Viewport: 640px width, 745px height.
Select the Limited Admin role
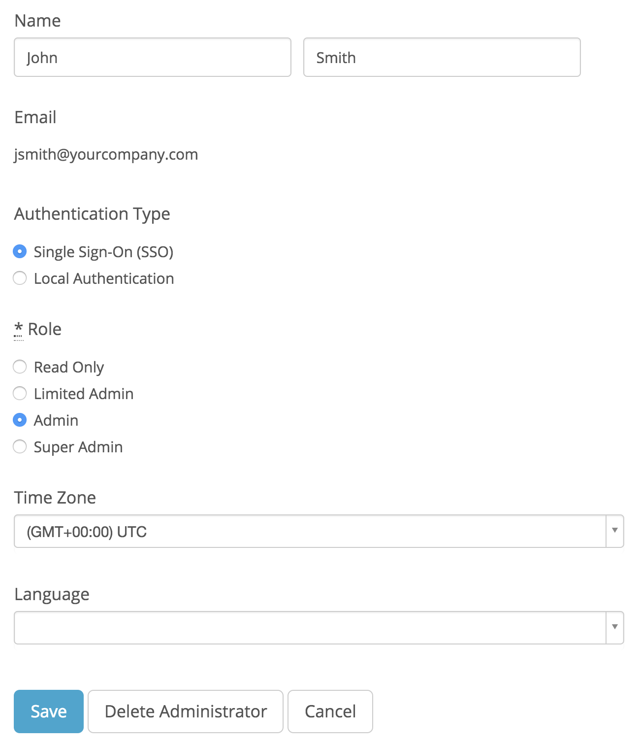(20, 393)
